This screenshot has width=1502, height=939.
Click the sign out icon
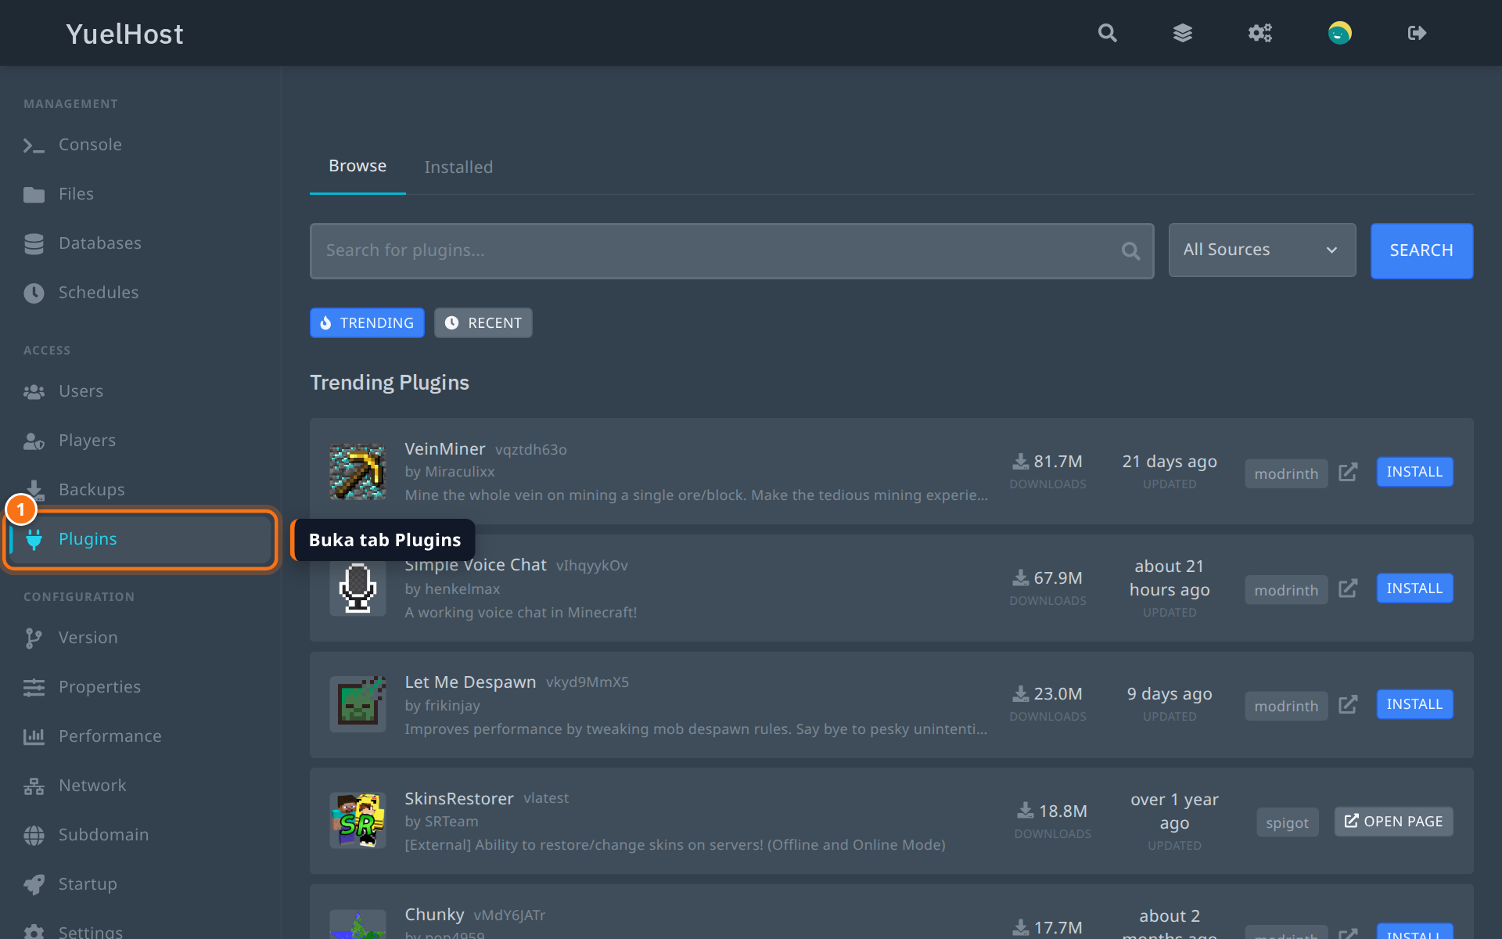point(1417,33)
